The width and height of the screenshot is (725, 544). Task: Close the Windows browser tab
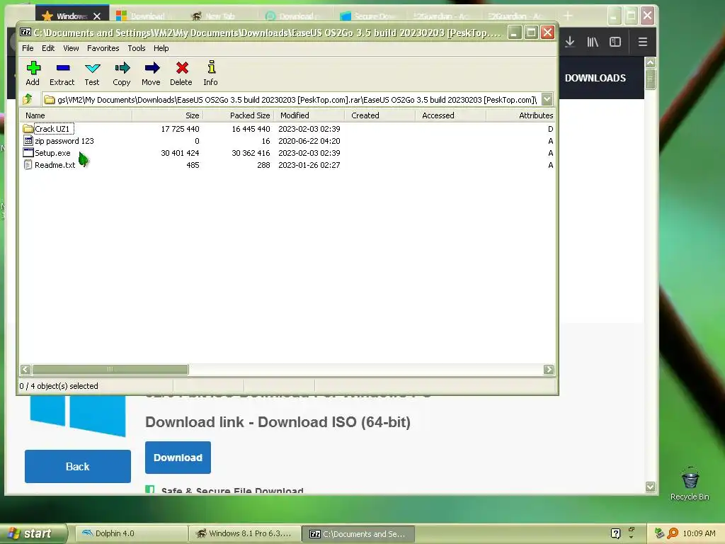click(96, 16)
